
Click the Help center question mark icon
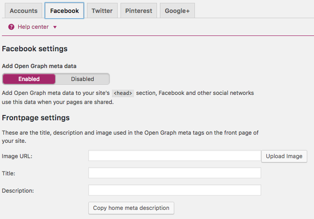11,27
